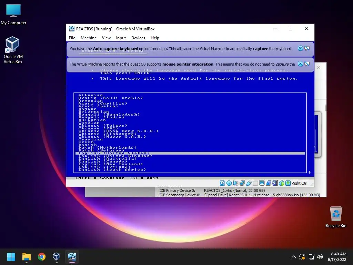Click the USB devices icon in VM status bar

tap(249, 183)
